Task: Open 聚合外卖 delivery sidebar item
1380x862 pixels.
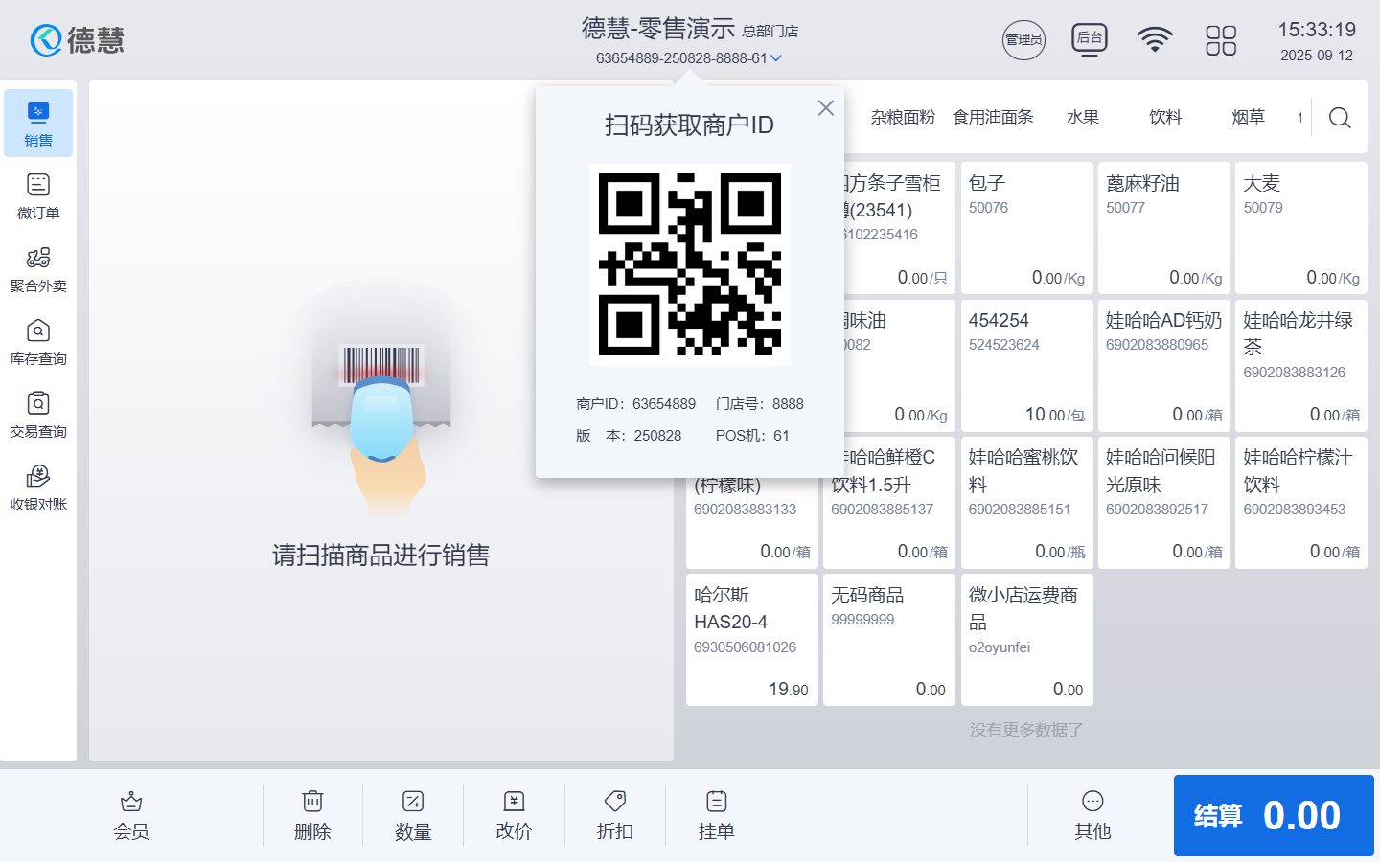Action: [38, 269]
